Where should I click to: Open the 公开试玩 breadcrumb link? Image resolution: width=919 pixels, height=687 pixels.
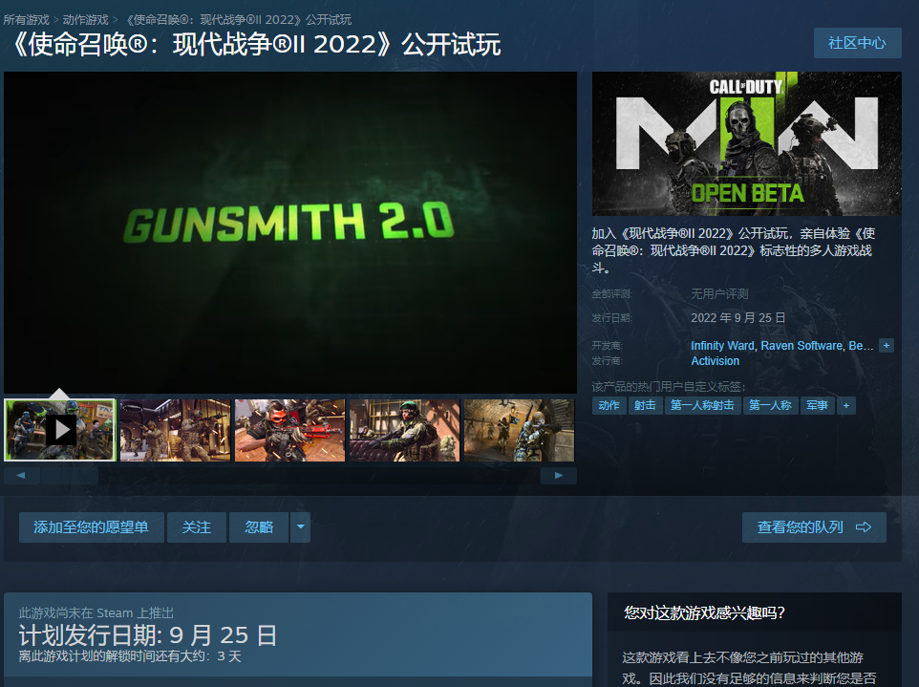click(239, 20)
